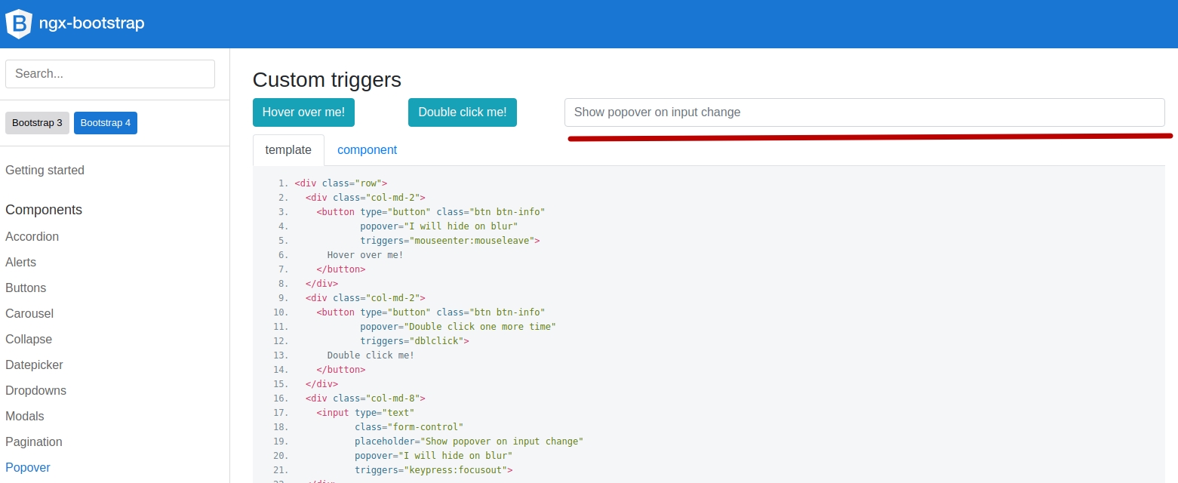Screen dimensions: 1178x483
Task: Switch to the Bootstrap 4 version
Action: [105, 122]
